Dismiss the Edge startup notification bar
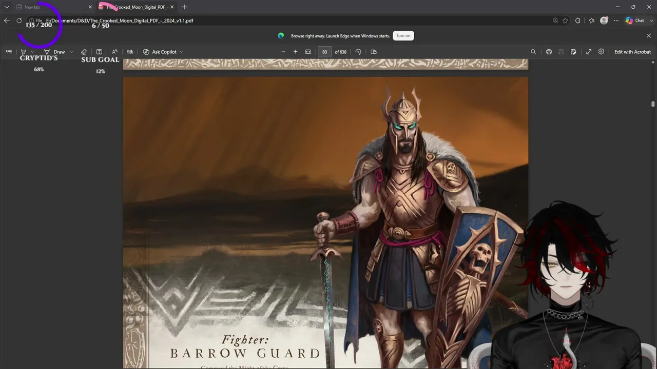The image size is (657, 369). pos(649,36)
